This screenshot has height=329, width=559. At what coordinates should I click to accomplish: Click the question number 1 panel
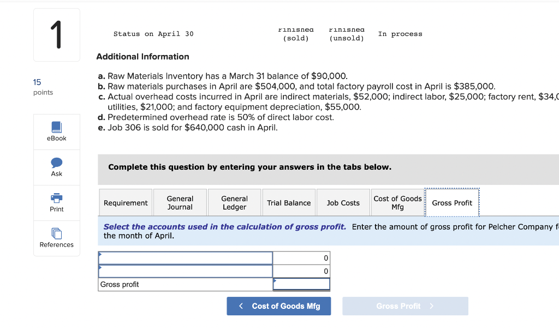pos(57,34)
